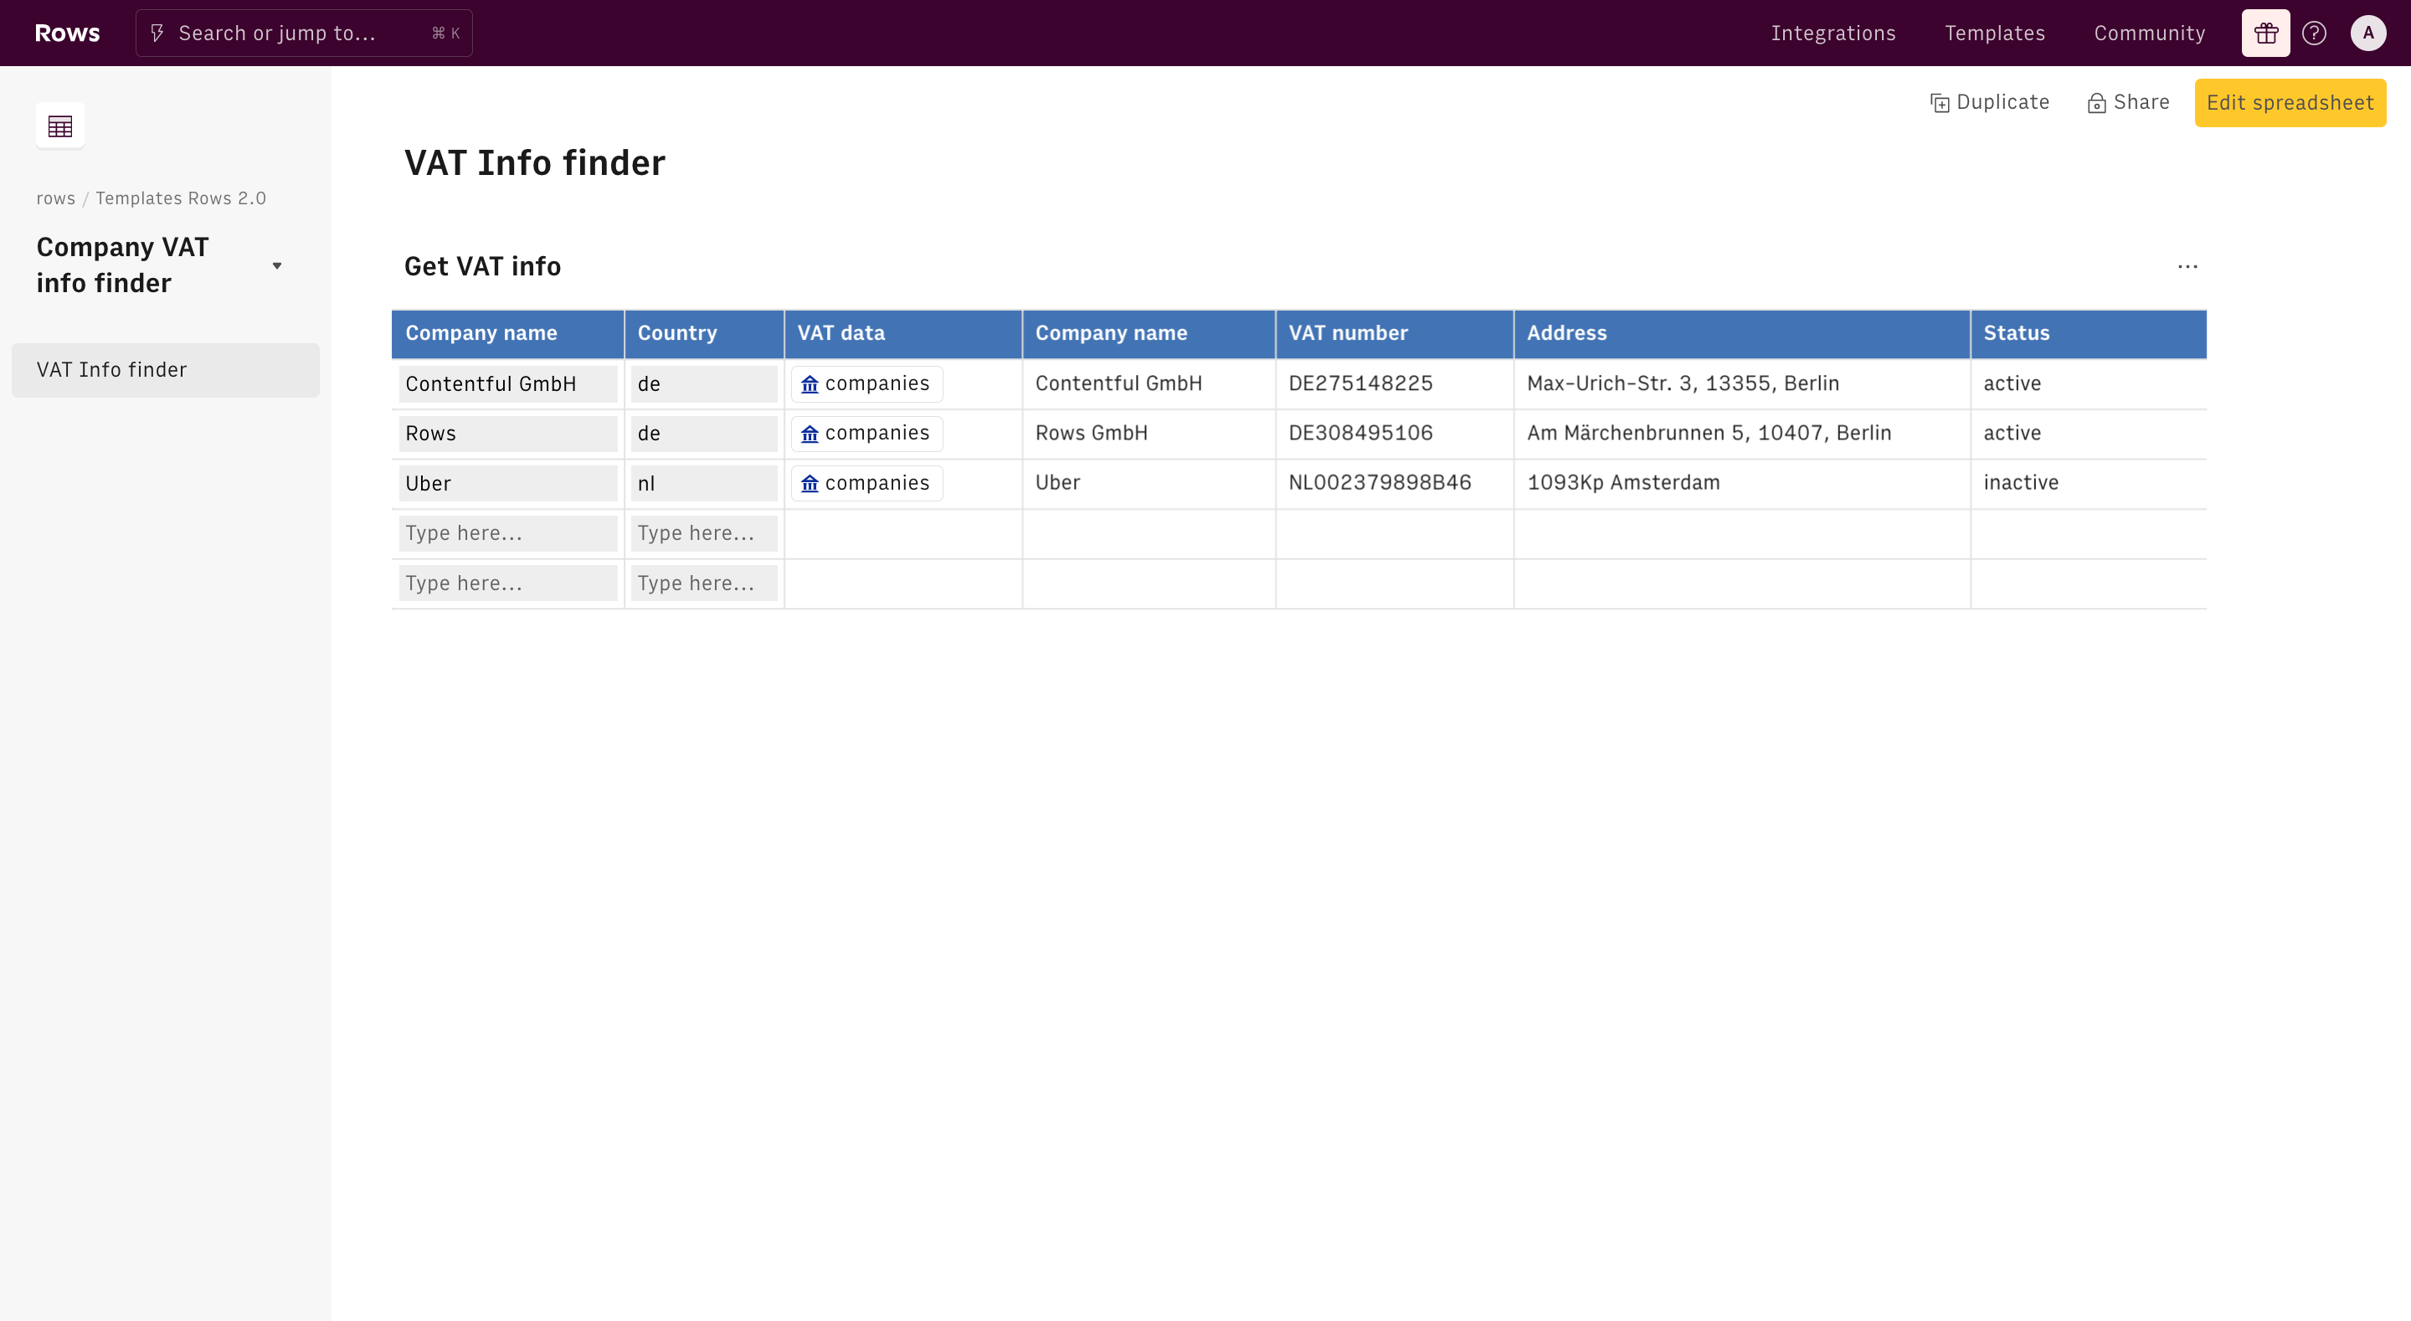Click the Edit spreadsheet button

pyautogui.click(x=2290, y=102)
